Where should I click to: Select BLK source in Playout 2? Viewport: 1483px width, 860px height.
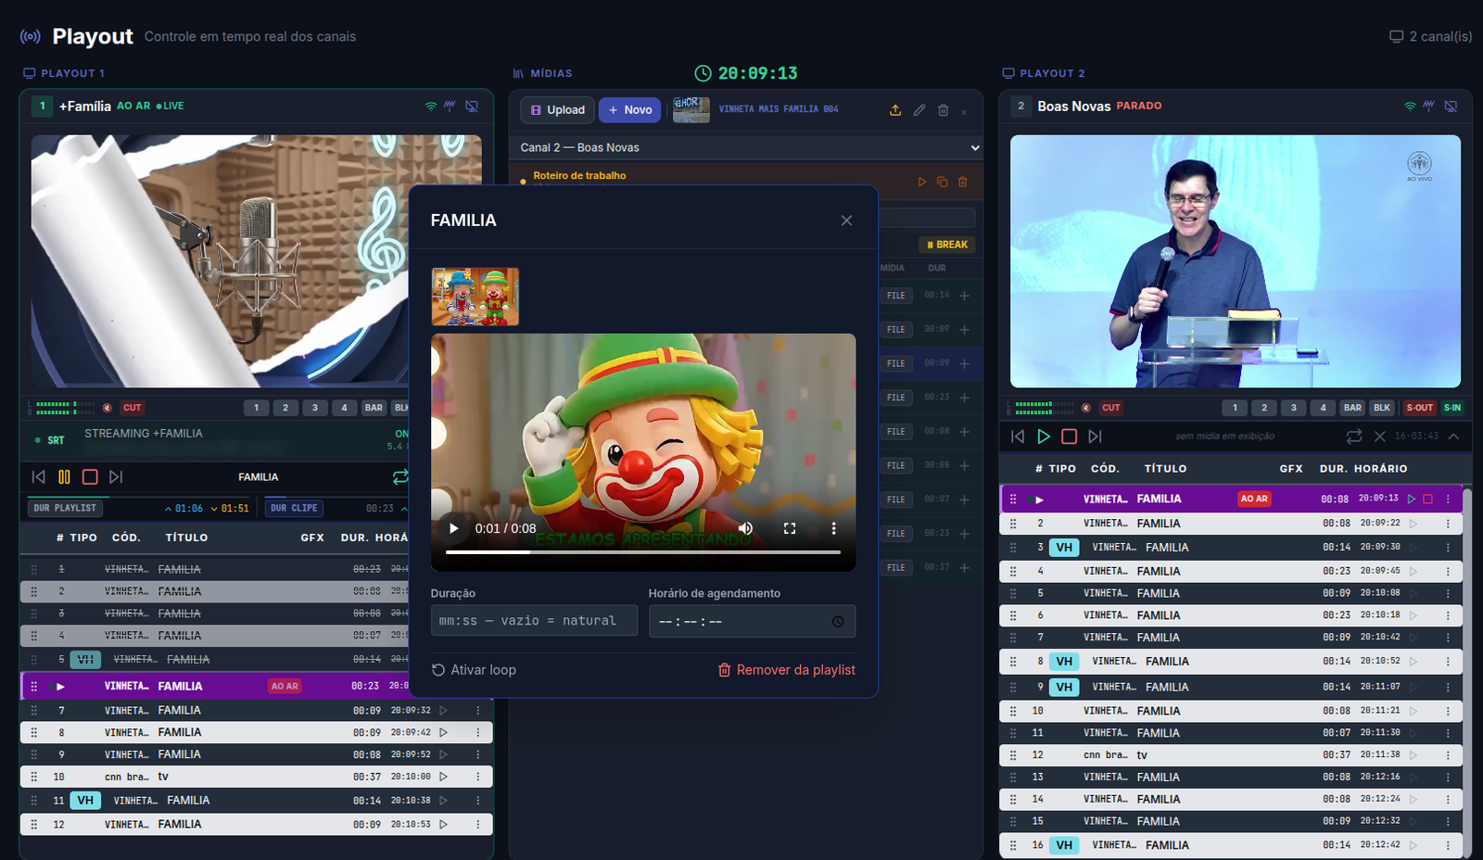click(x=1382, y=408)
